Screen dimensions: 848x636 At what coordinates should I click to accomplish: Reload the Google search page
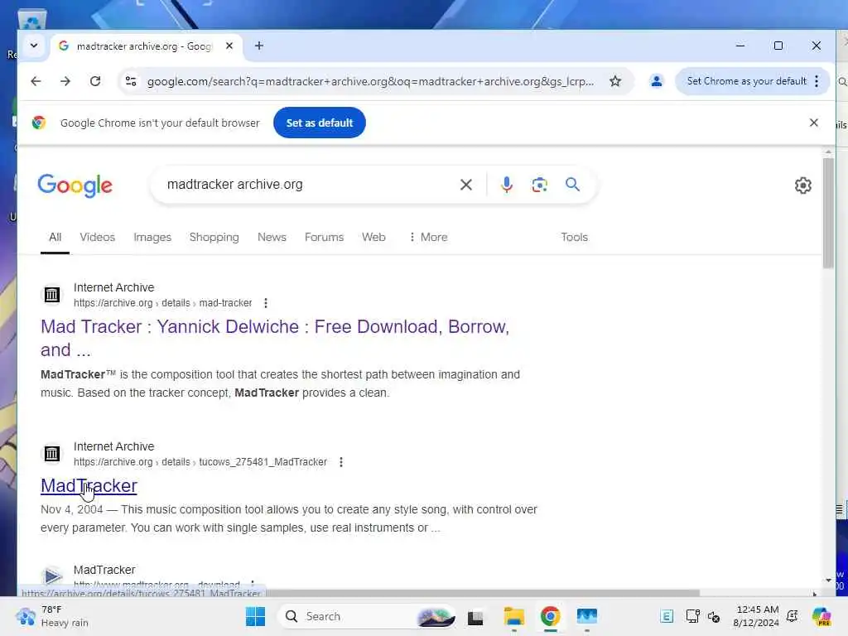pyautogui.click(x=95, y=81)
